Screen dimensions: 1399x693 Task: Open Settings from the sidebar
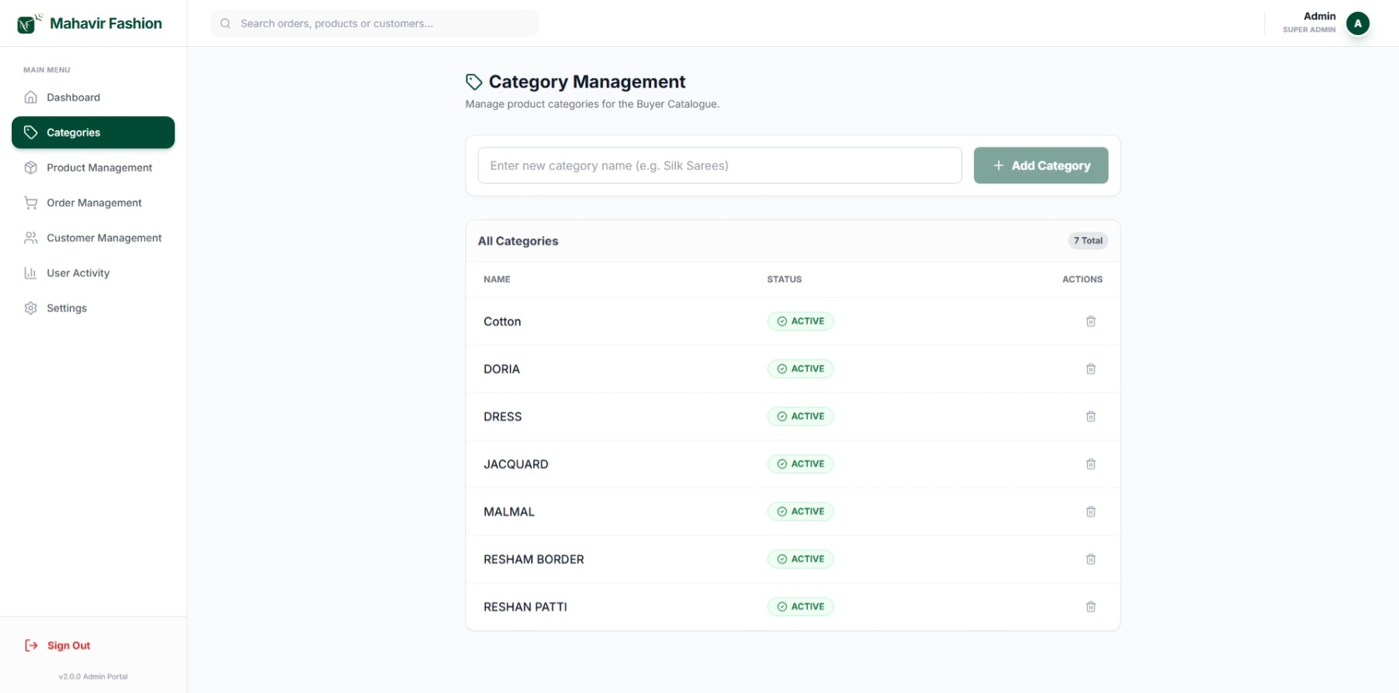coord(66,308)
